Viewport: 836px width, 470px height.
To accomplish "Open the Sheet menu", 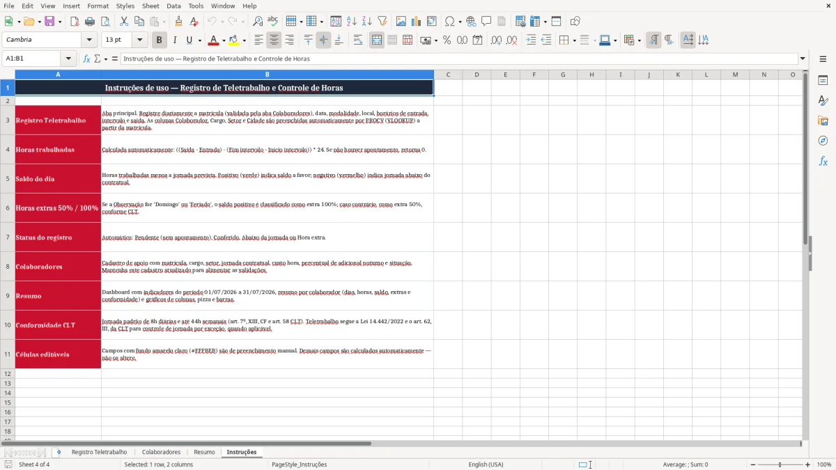I will pos(150,6).
